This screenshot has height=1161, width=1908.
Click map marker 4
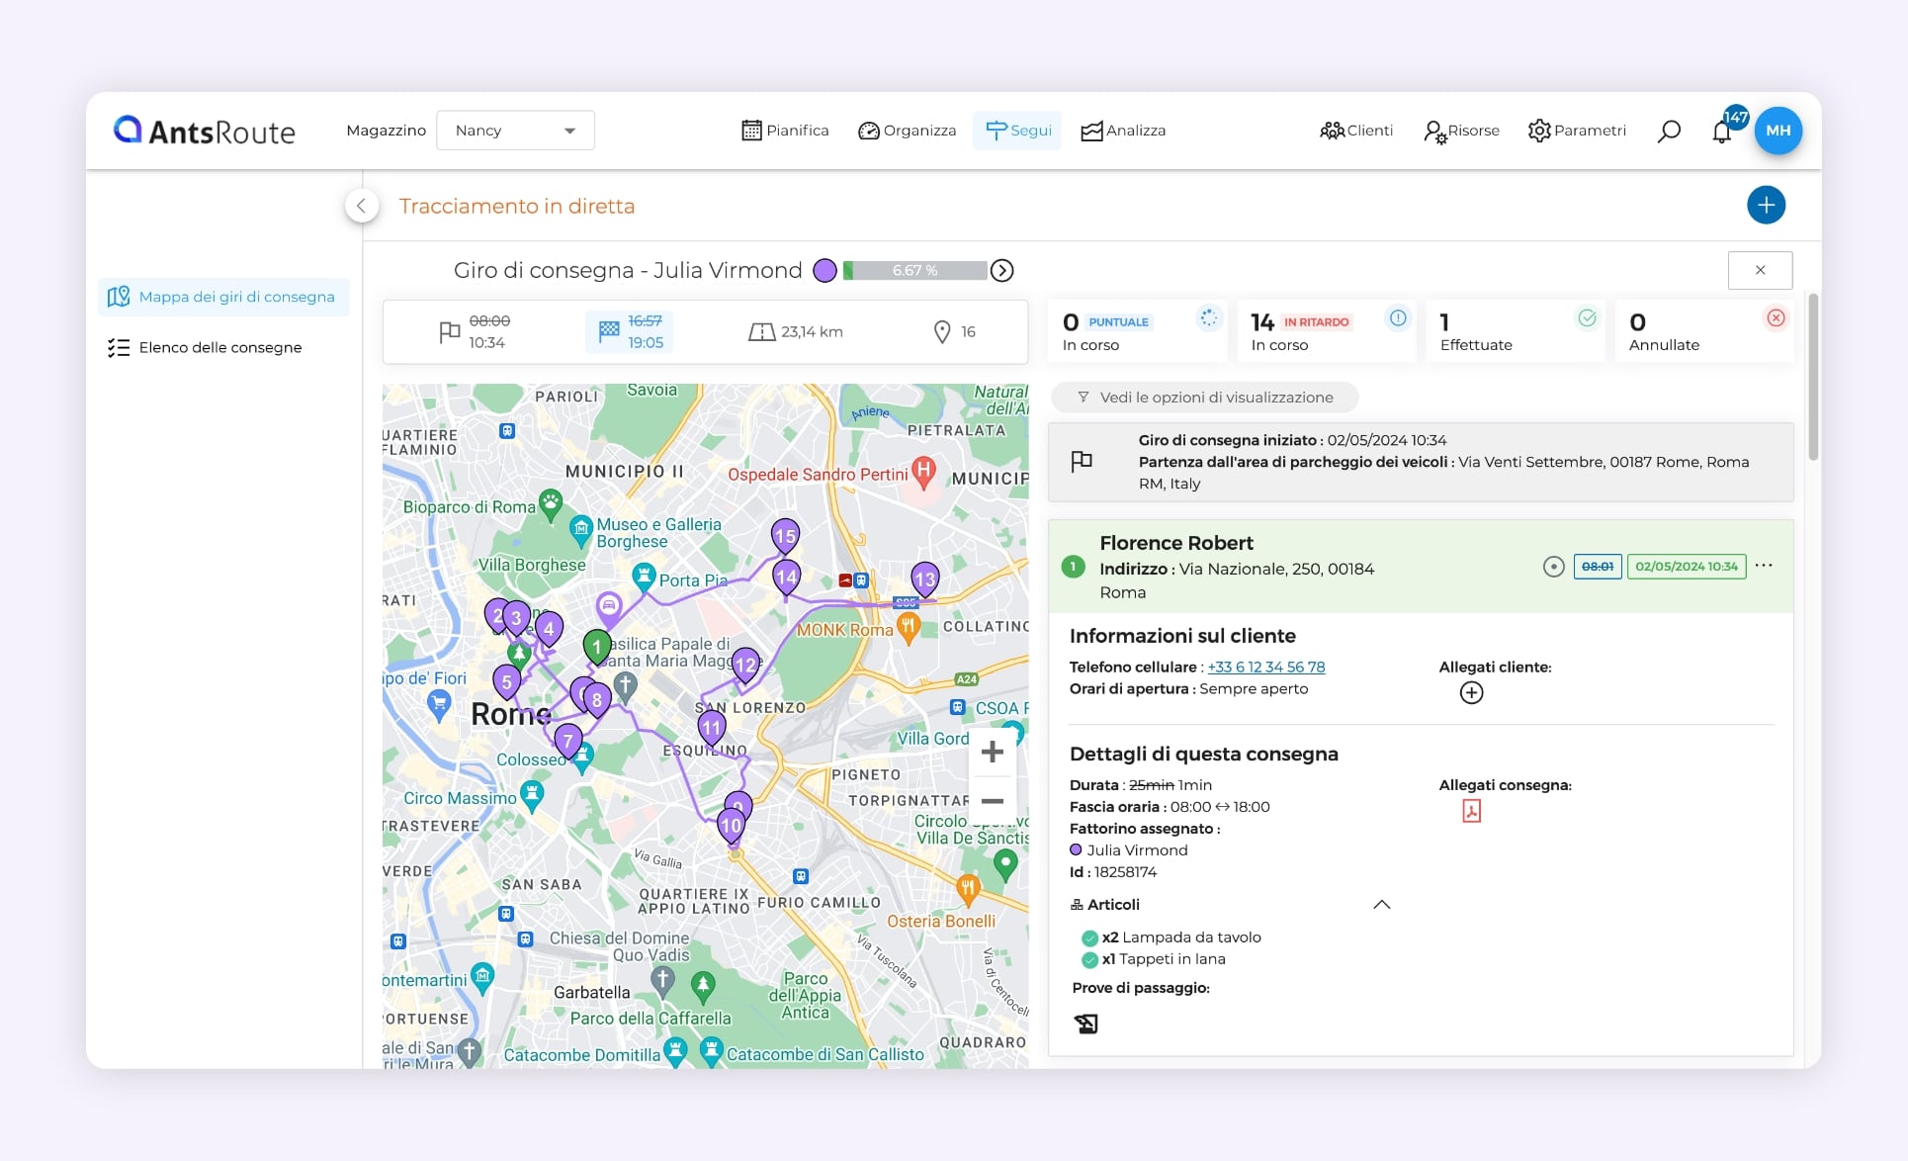[x=549, y=629]
